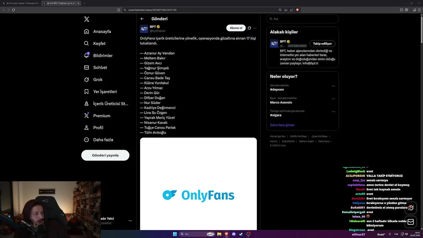Open Profil page

[94, 128]
